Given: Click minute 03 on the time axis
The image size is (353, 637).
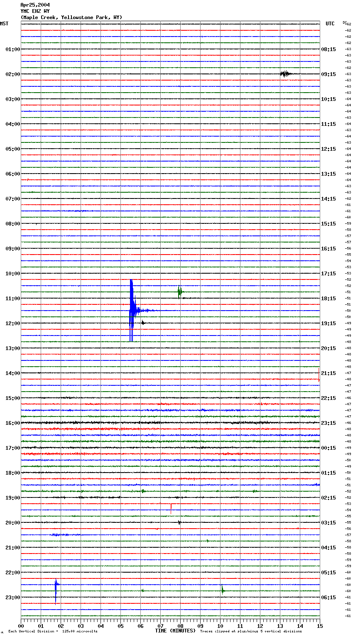Looking at the screenshot, I should tap(81, 626).
